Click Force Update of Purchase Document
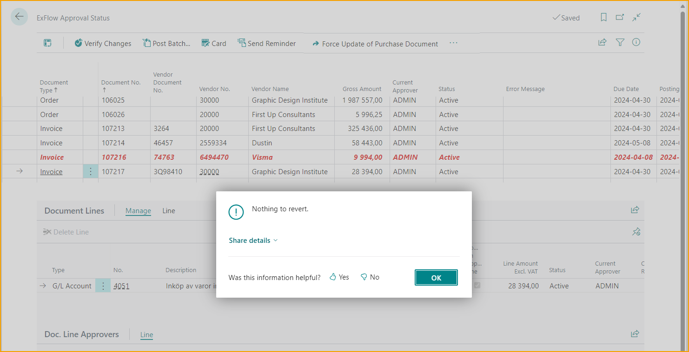 375,44
